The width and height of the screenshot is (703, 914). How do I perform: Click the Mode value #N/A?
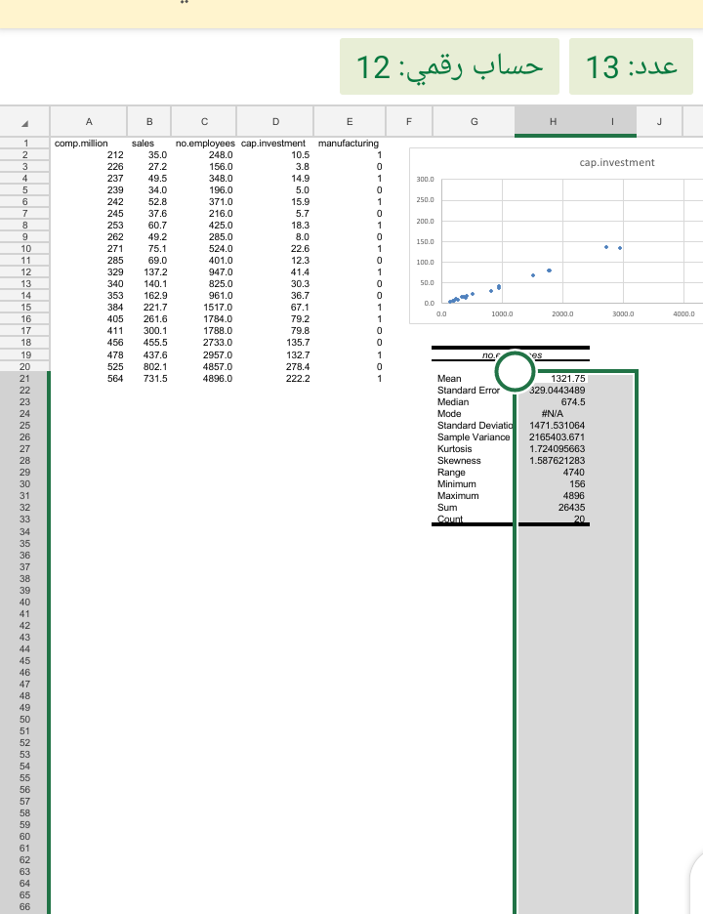[552, 413]
